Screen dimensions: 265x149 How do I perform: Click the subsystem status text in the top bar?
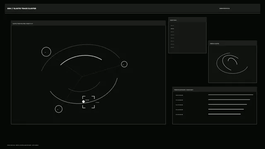pos(224,8)
